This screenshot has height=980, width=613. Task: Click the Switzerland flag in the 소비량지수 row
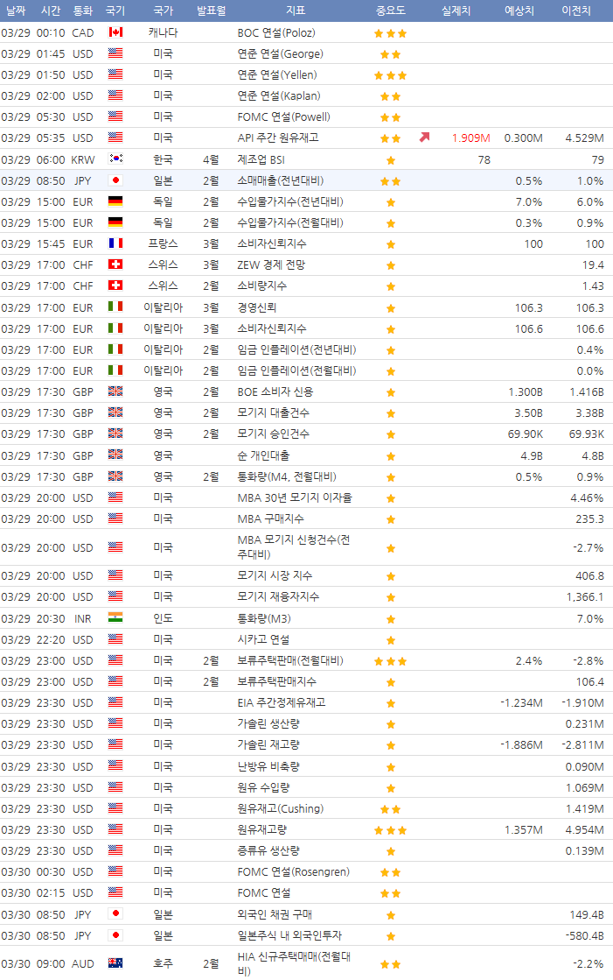click(x=115, y=286)
